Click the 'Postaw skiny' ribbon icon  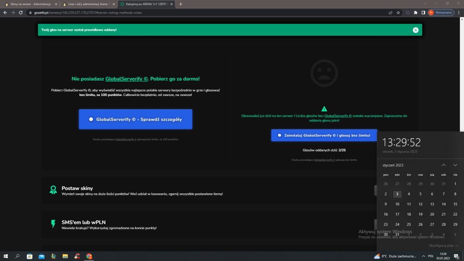pyautogui.click(x=53, y=190)
